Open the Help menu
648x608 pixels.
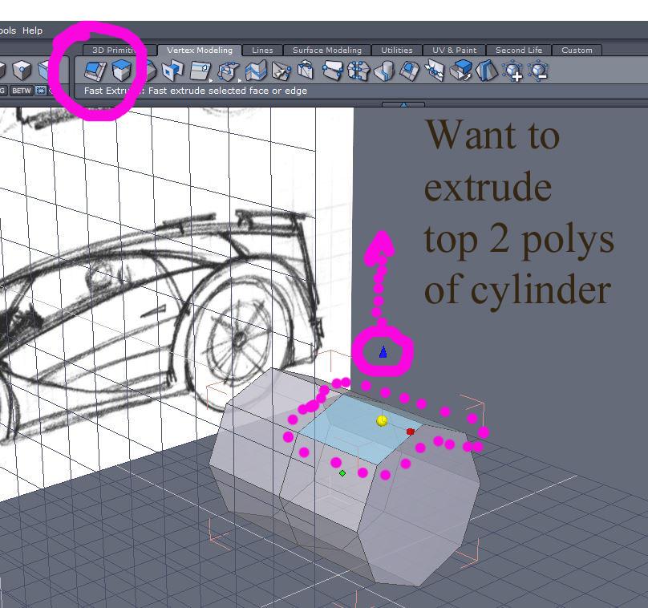pos(32,30)
